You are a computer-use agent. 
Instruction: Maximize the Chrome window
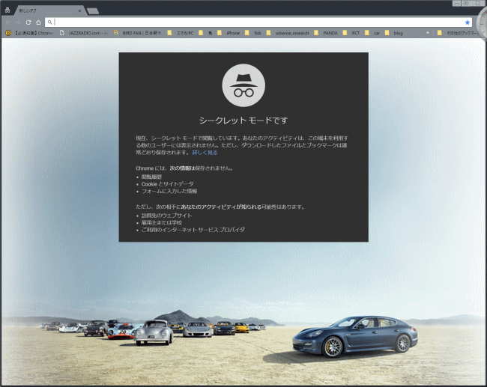coord(465,4)
